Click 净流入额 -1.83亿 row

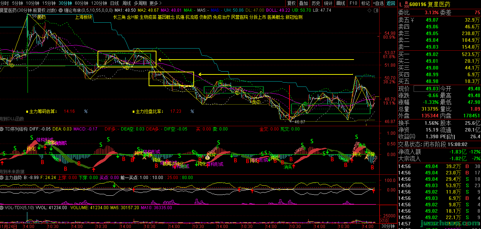tap(439, 152)
